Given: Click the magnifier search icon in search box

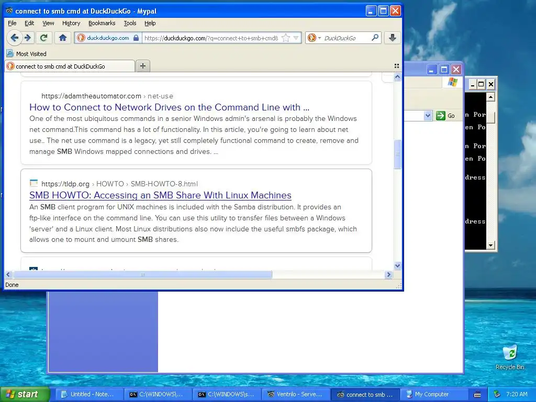Looking at the screenshot, I should [375, 38].
